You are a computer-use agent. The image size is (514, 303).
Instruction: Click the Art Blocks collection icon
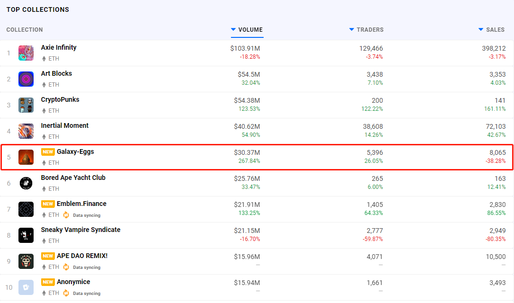(x=26, y=79)
